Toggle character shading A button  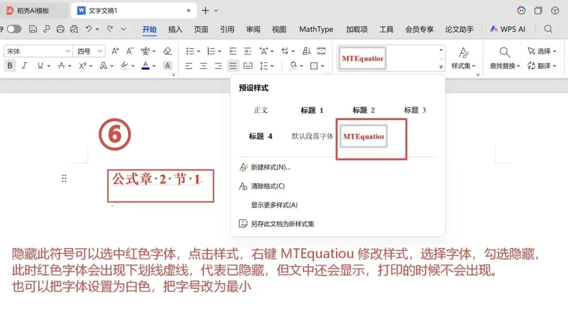point(167,66)
